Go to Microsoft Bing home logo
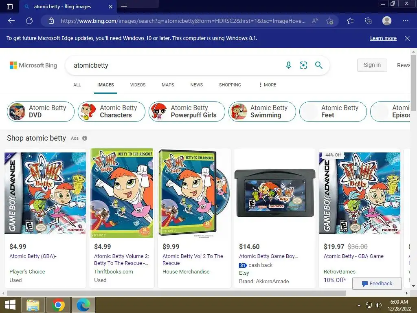 click(33, 65)
